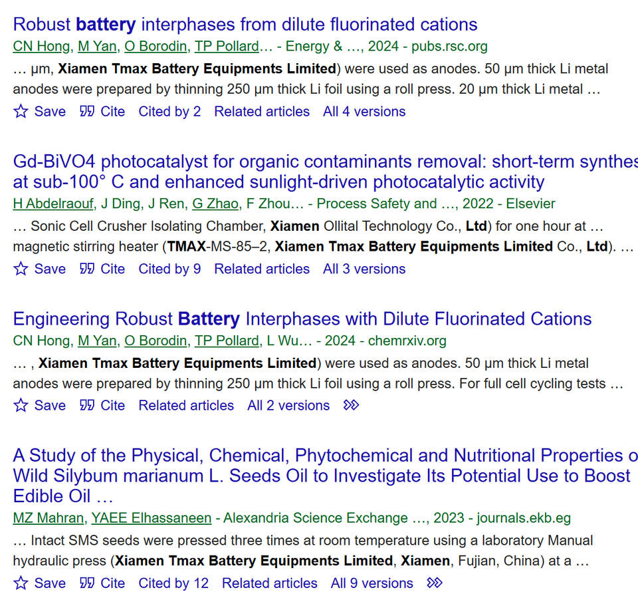Image resolution: width=638 pixels, height=604 pixels.
Task: Expand more options chevron on the chemrxiv result
Action: tap(351, 406)
